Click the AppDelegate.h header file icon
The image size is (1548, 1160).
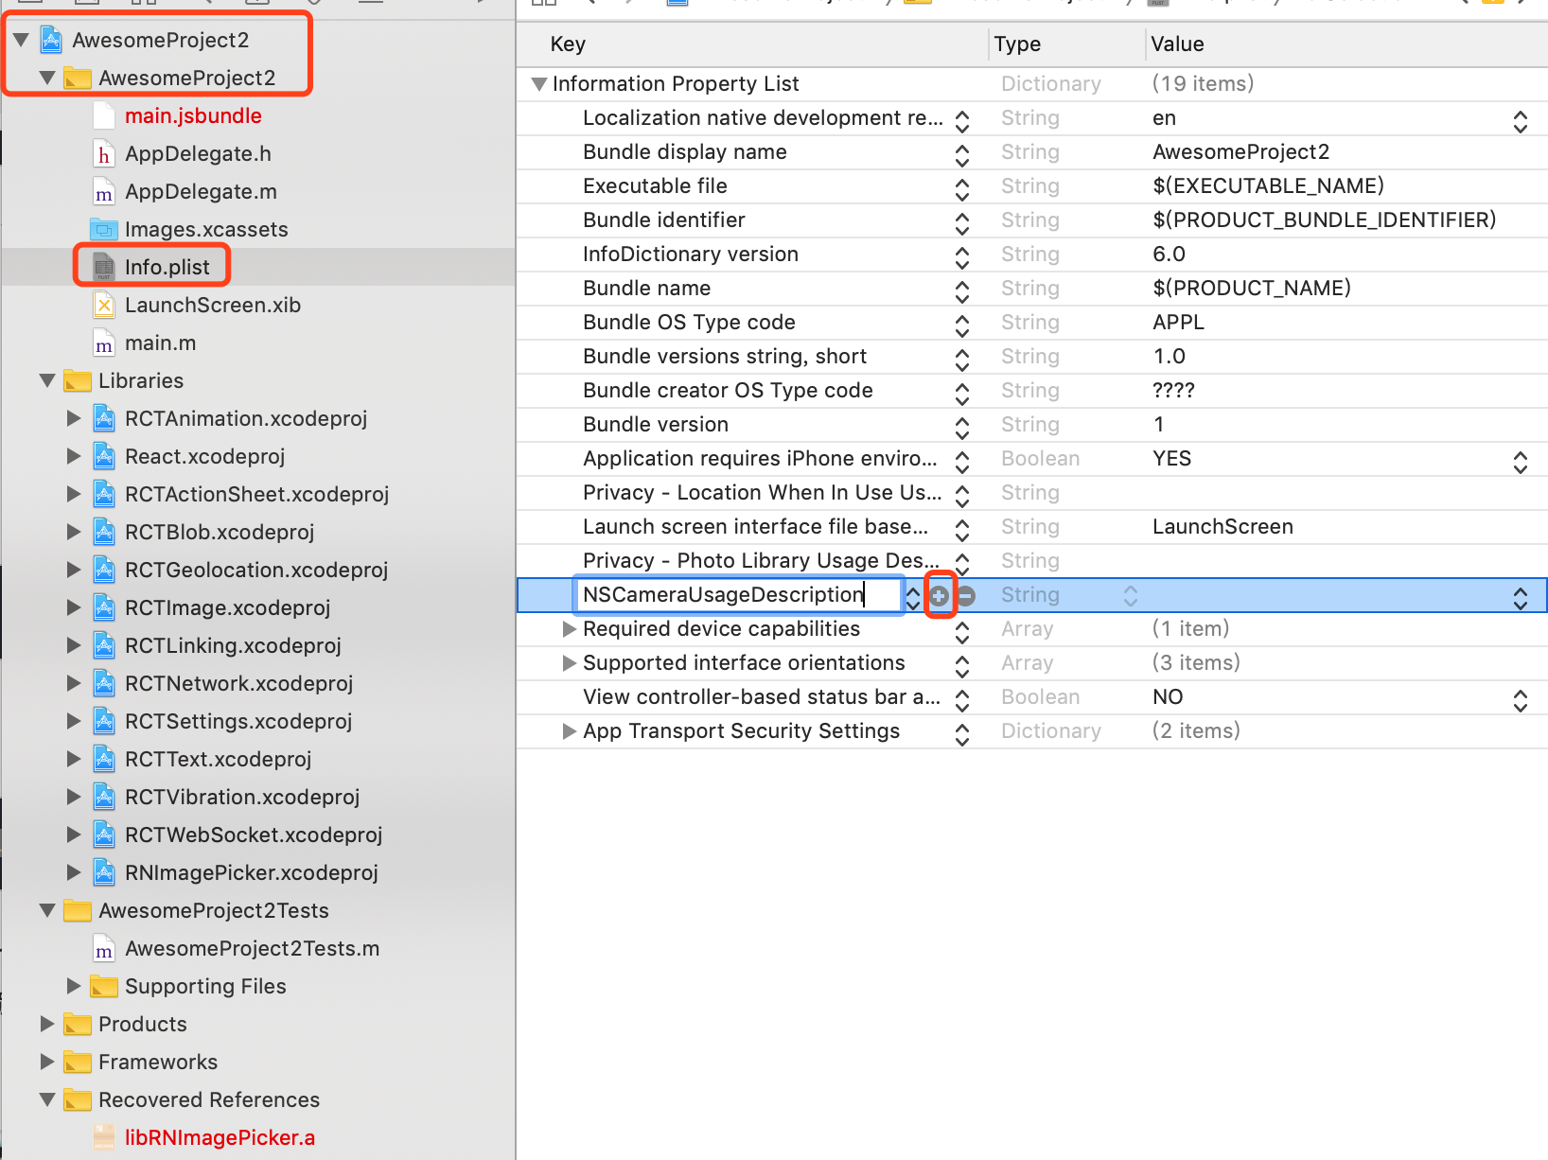pyautogui.click(x=104, y=153)
